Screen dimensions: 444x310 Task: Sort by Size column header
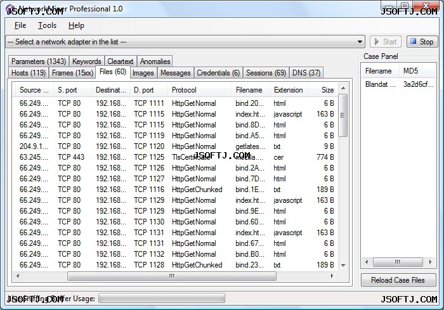click(x=322, y=90)
